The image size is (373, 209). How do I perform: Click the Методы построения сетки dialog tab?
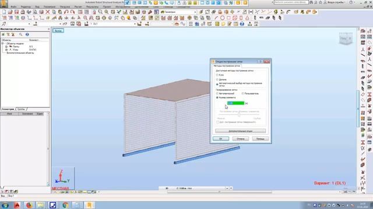tap(227, 66)
